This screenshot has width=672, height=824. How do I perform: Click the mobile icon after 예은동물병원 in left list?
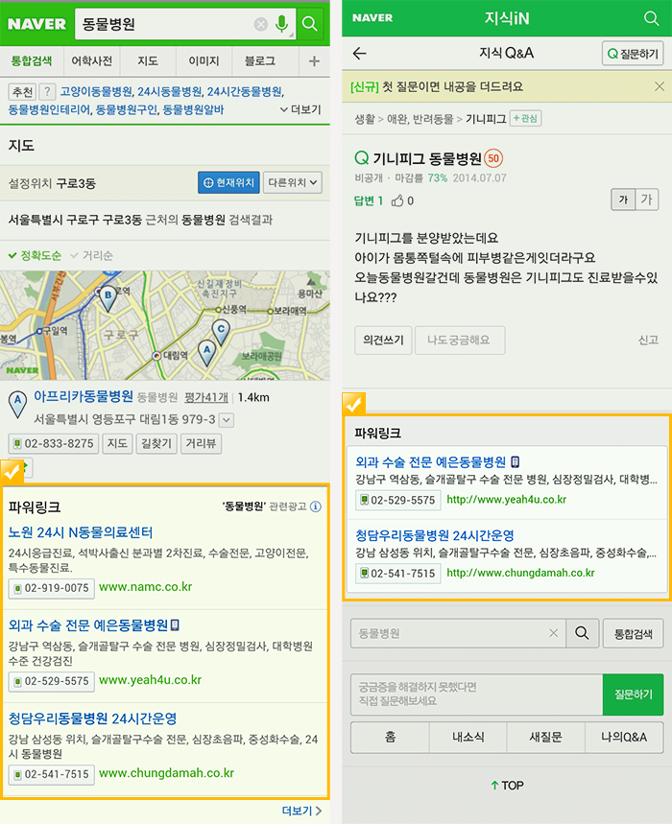pyautogui.click(x=175, y=625)
